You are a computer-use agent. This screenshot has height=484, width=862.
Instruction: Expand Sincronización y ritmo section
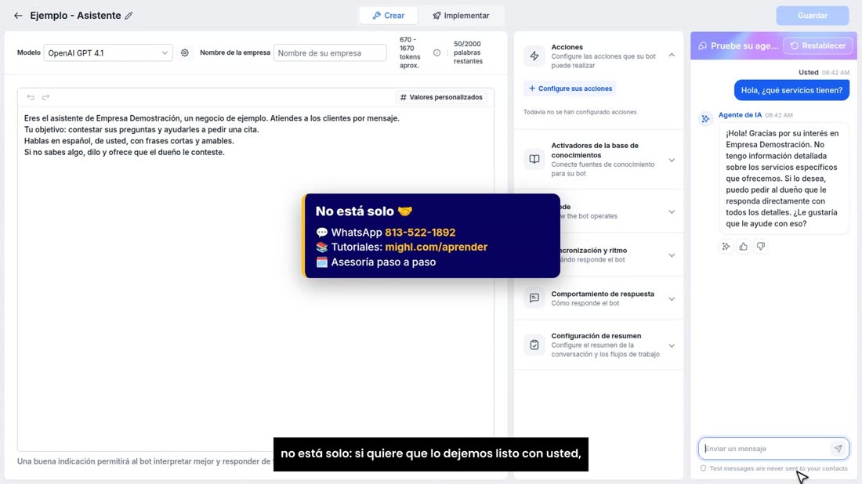(x=672, y=255)
